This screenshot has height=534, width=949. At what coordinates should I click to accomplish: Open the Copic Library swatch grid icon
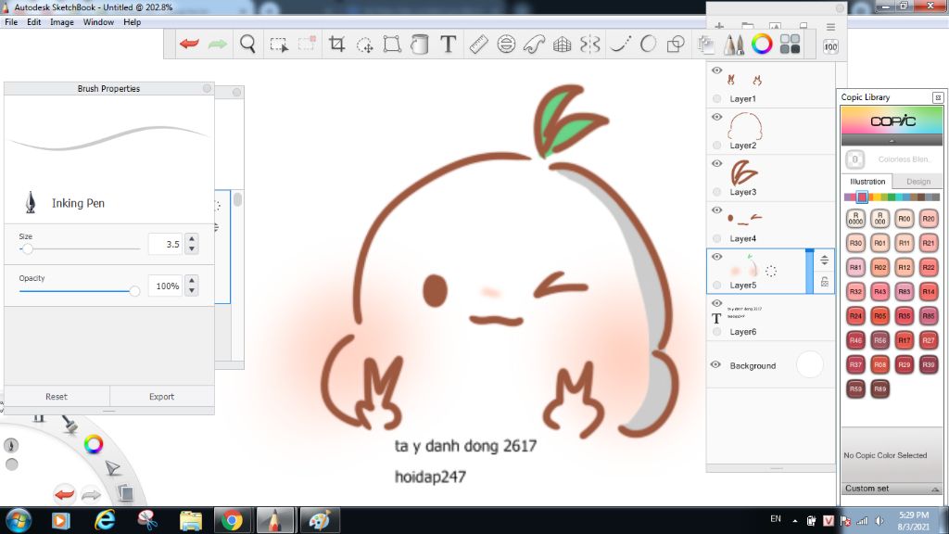(x=790, y=44)
